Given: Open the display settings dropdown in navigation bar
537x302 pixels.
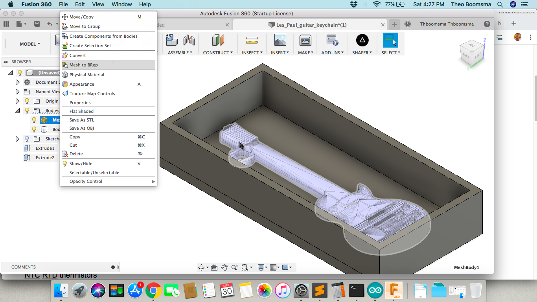Looking at the screenshot, I should coord(262,267).
